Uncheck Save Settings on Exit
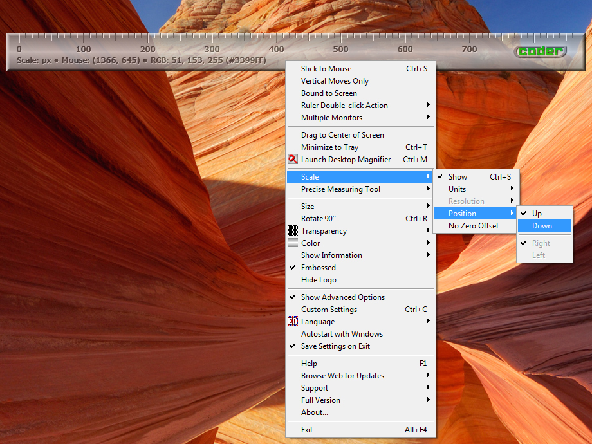Screen dimensions: 592x444 (x=335, y=346)
